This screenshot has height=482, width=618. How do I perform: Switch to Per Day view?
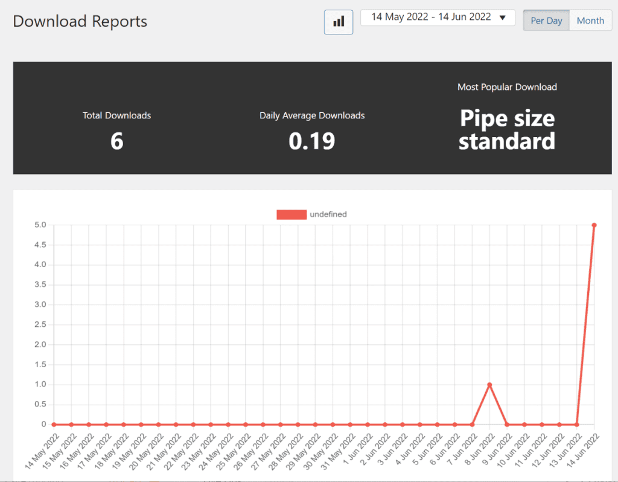point(546,21)
